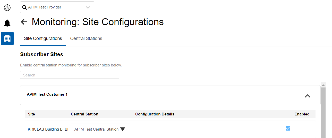This screenshot has height=138, width=332.
Task: Select the building icon in the sidebar
Action: point(7,38)
